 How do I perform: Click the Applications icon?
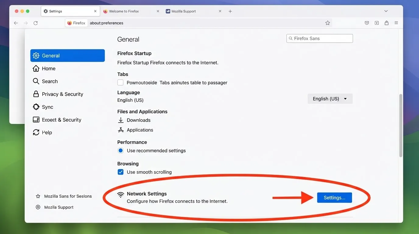point(121,130)
